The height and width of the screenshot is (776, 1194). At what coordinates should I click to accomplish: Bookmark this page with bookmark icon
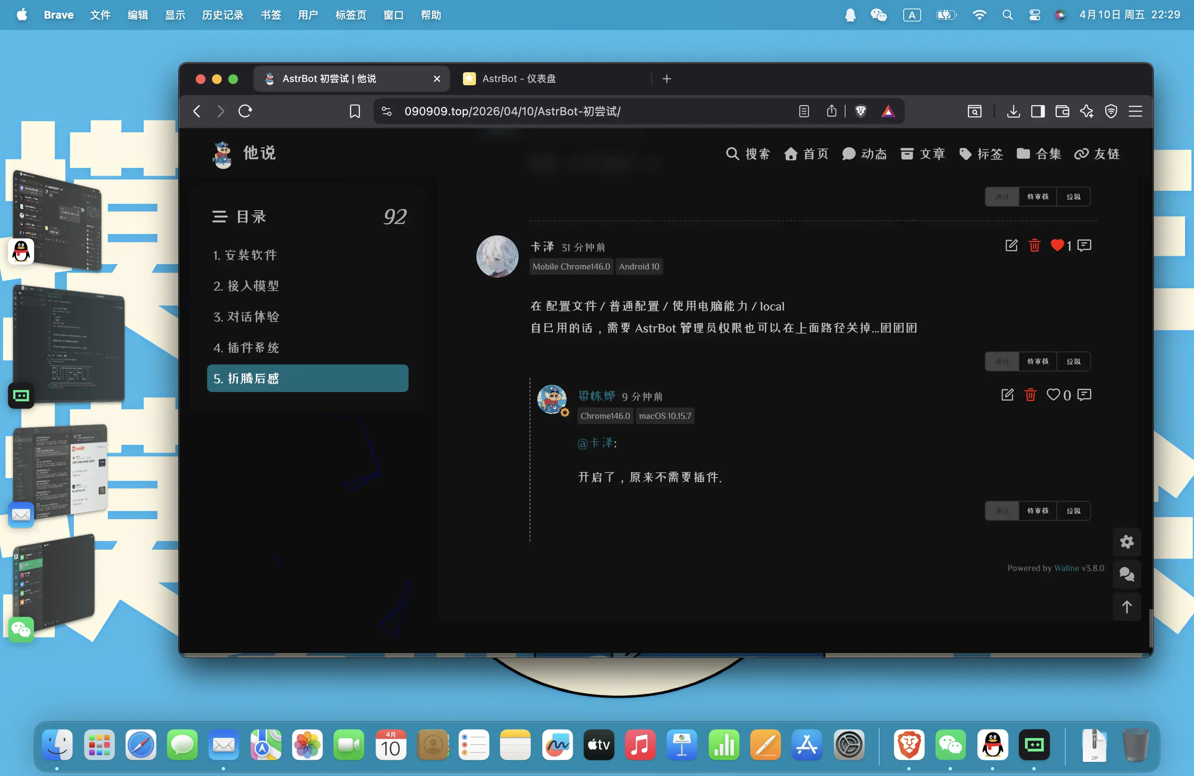coord(355,111)
